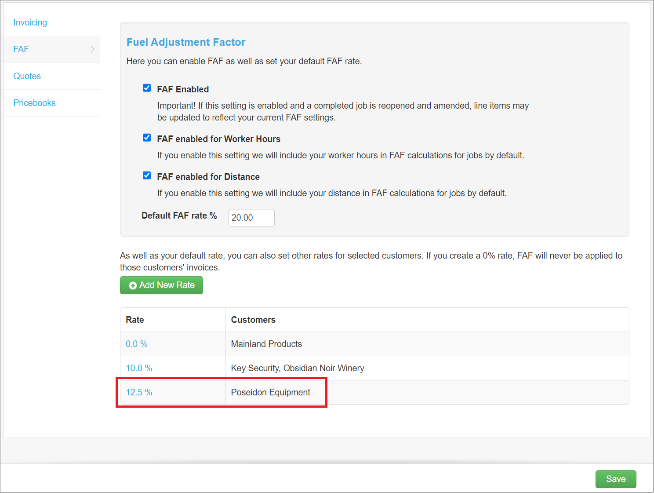
Task: Open the highlighted 12.5 % rate
Action: click(139, 392)
